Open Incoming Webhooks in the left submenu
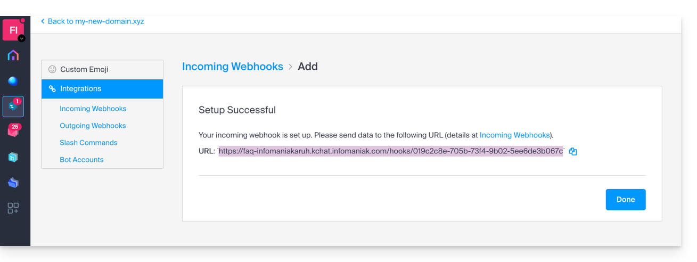 pyautogui.click(x=93, y=109)
